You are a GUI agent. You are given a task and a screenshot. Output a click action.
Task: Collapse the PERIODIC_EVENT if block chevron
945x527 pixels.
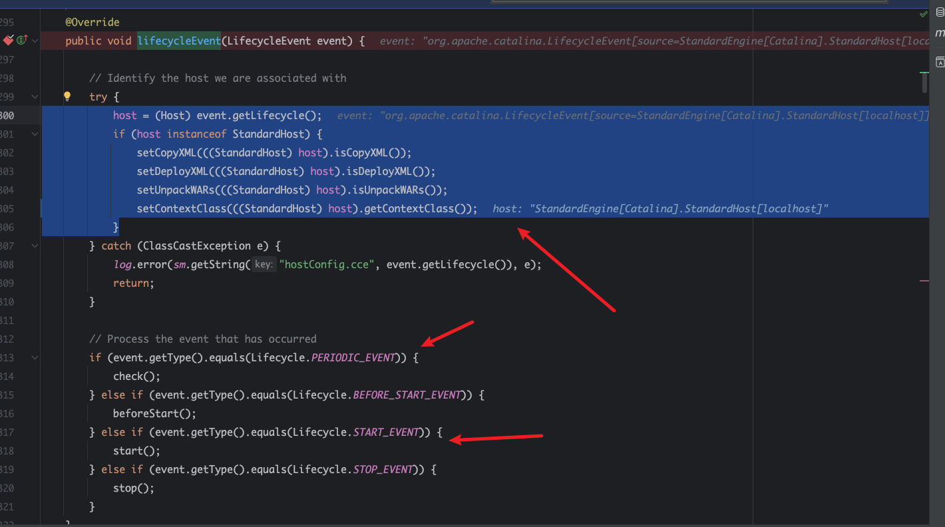tap(35, 357)
